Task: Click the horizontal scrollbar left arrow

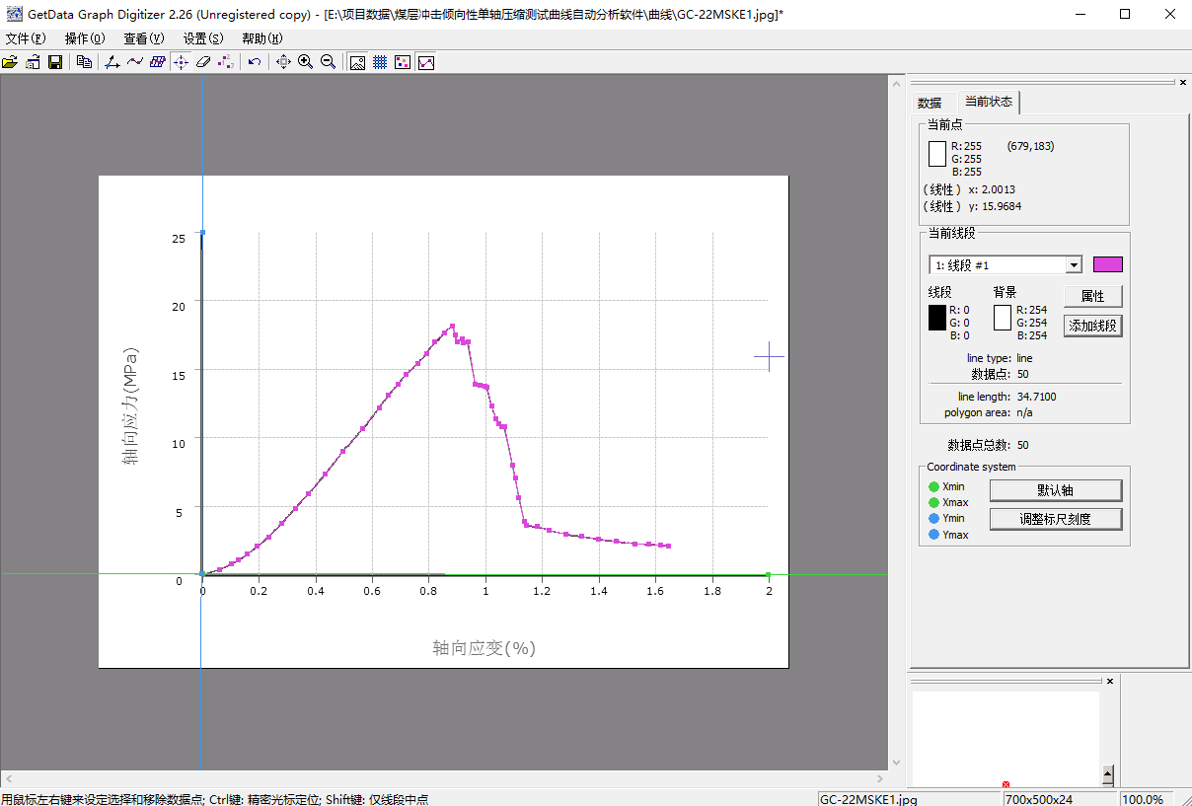Action: click(x=8, y=779)
